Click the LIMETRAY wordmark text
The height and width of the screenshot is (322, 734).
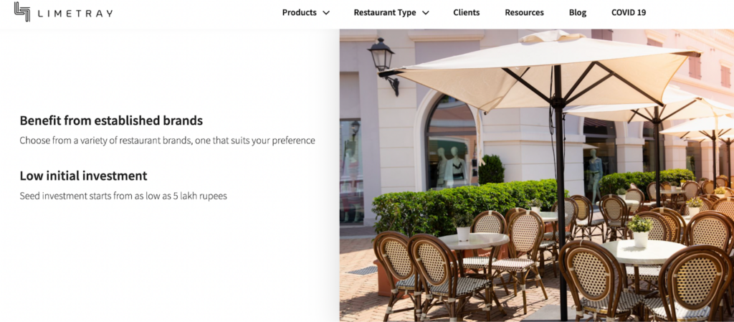[x=75, y=14]
